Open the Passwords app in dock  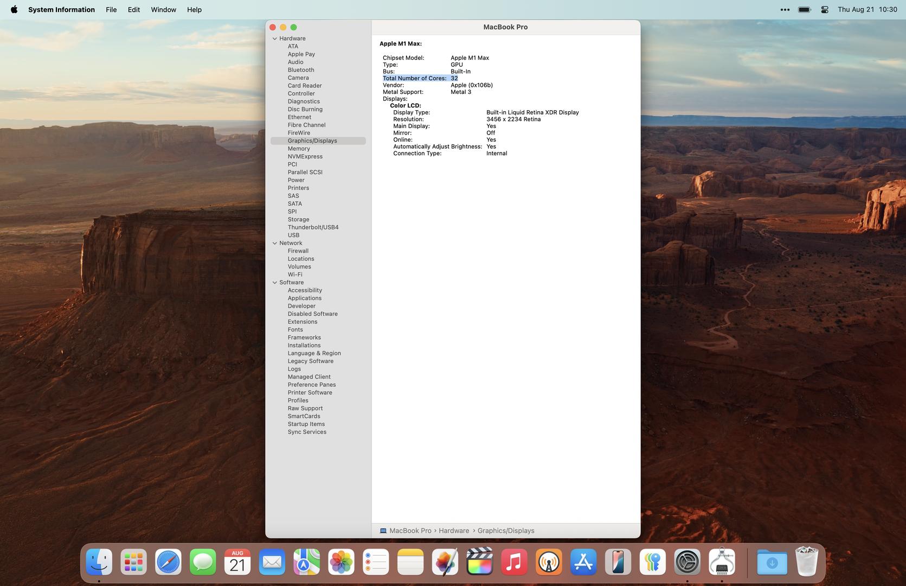(x=653, y=562)
